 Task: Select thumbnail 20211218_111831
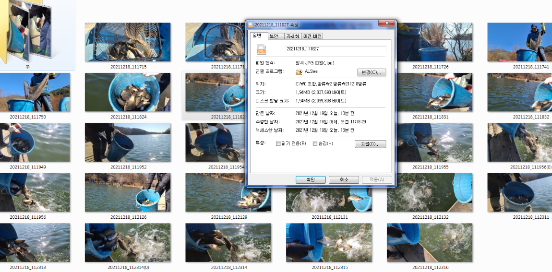(435, 92)
